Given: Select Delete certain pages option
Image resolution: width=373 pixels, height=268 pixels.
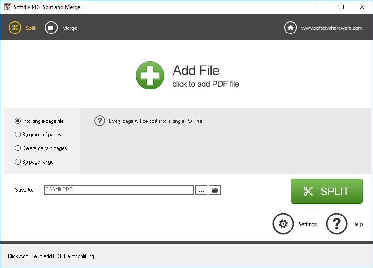Looking at the screenshot, I should [41, 148].
